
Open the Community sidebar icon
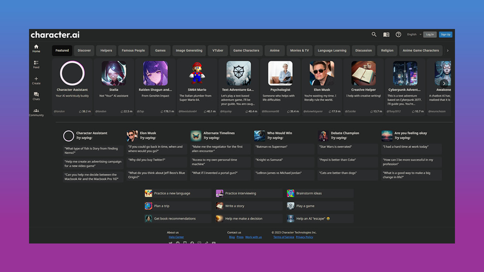point(36,112)
